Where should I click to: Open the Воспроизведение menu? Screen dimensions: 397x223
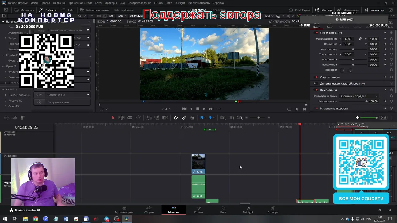pyautogui.click(x=139, y=3)
